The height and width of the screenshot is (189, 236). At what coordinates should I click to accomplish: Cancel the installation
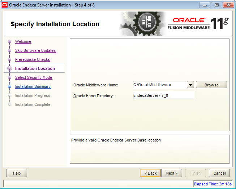tap(219, 173)
